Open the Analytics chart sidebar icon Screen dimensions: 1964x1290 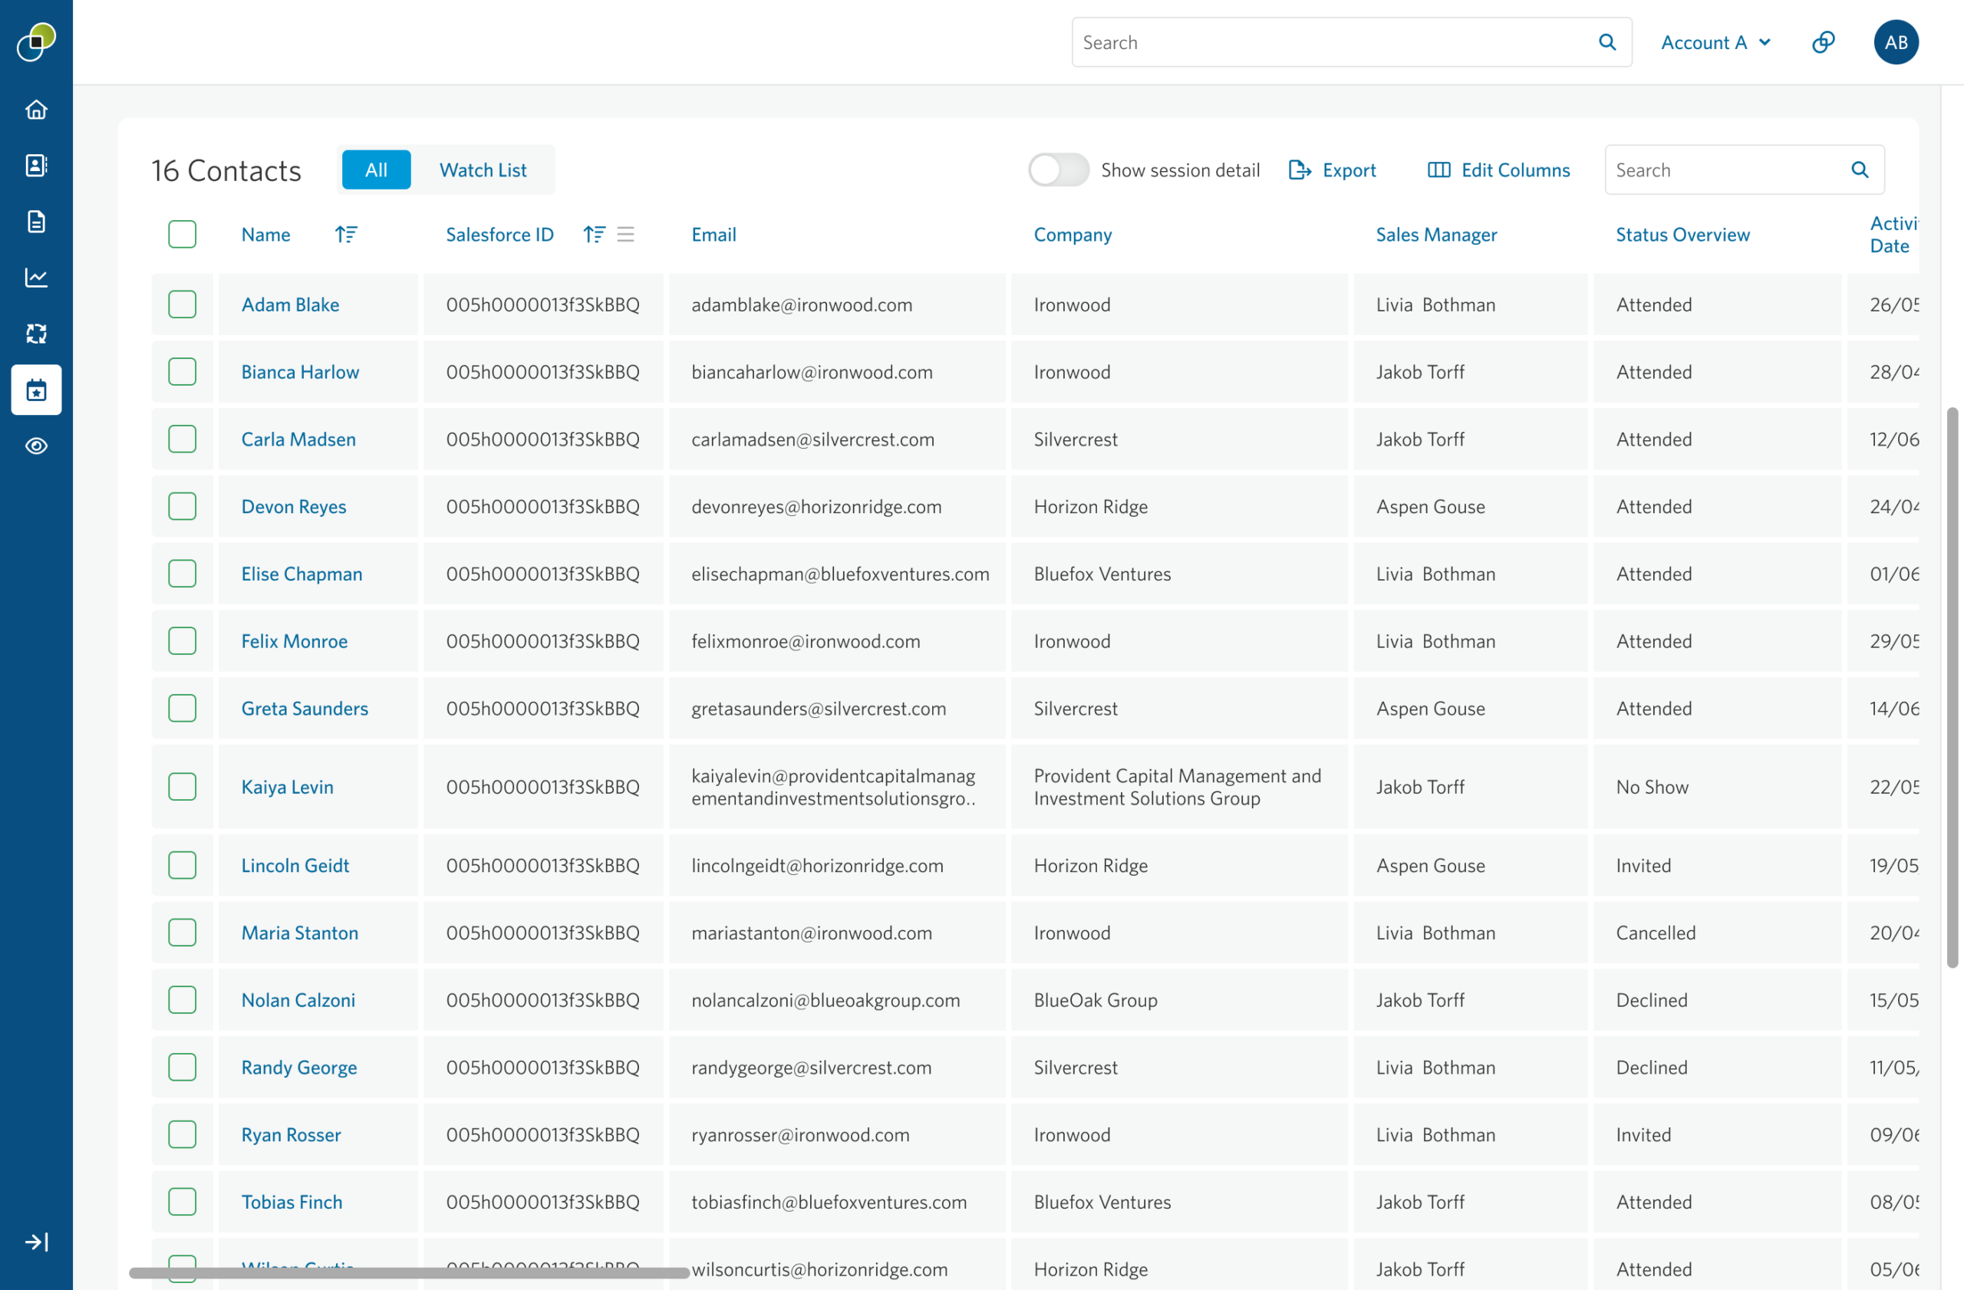tap(36, 278)
